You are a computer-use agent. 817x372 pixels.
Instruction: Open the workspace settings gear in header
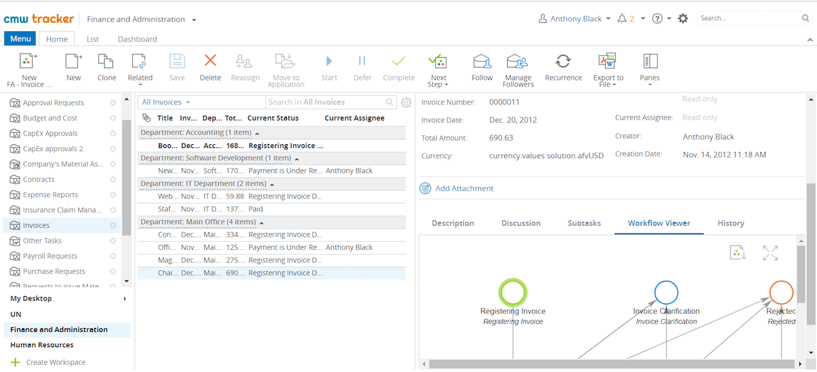tap(683, 19)
